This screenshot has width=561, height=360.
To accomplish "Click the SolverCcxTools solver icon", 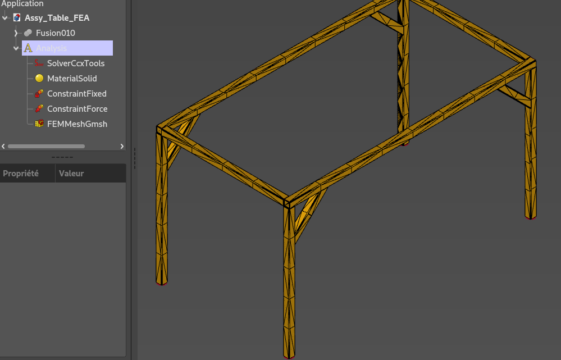I will (x=39, y=63).
